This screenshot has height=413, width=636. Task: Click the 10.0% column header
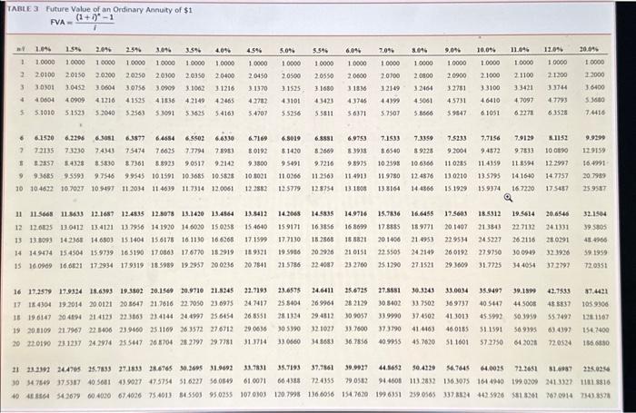tap(486, 50)
